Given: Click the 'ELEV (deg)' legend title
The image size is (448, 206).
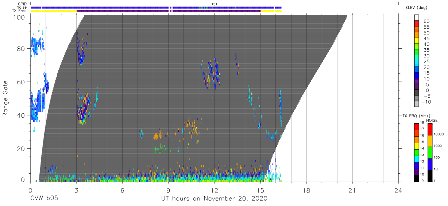Looking at the screenshot, I should [x=416, y=7].
